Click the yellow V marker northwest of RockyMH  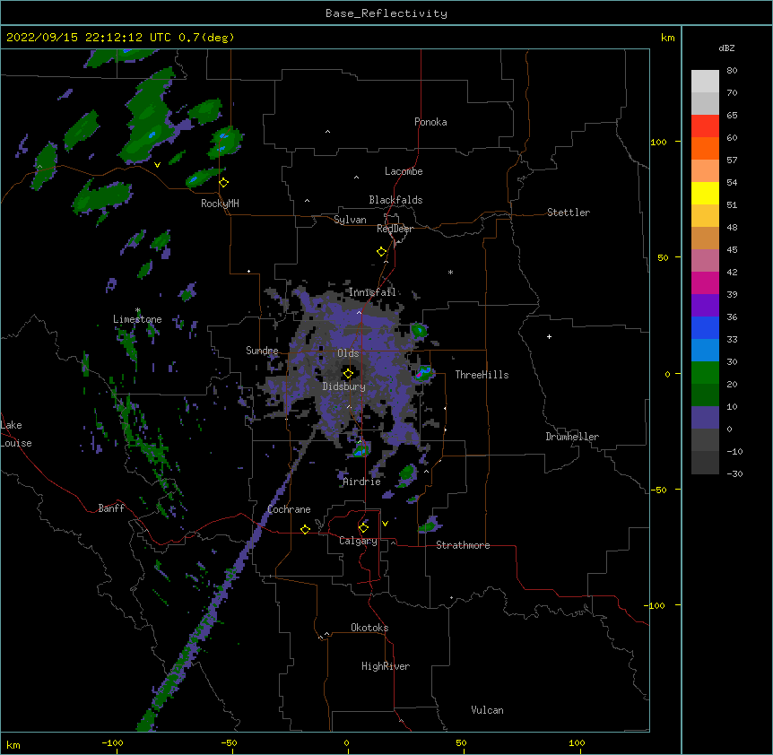tap(157, 165)
